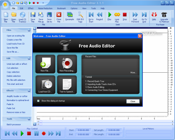Image resolution: width=175 pixels, height=140 pixels.
Task: Click sidebar scroll down arrow
Action: (x=35, y=124)
